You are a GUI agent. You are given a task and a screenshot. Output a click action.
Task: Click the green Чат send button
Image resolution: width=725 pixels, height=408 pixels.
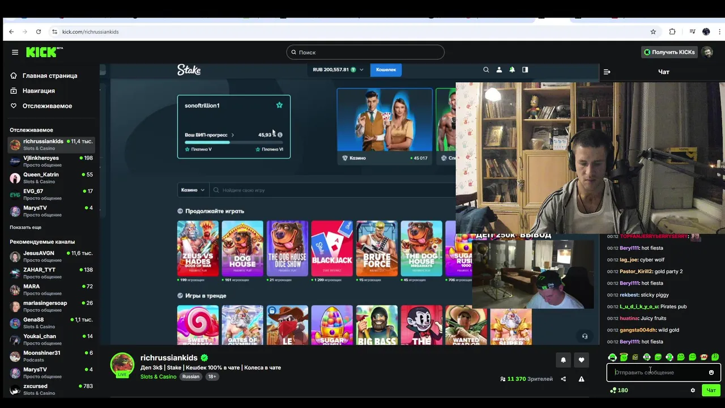711,390
